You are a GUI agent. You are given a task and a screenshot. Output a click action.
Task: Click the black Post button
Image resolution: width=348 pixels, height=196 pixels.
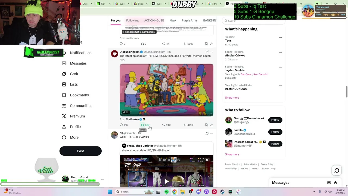pos(80,151)
